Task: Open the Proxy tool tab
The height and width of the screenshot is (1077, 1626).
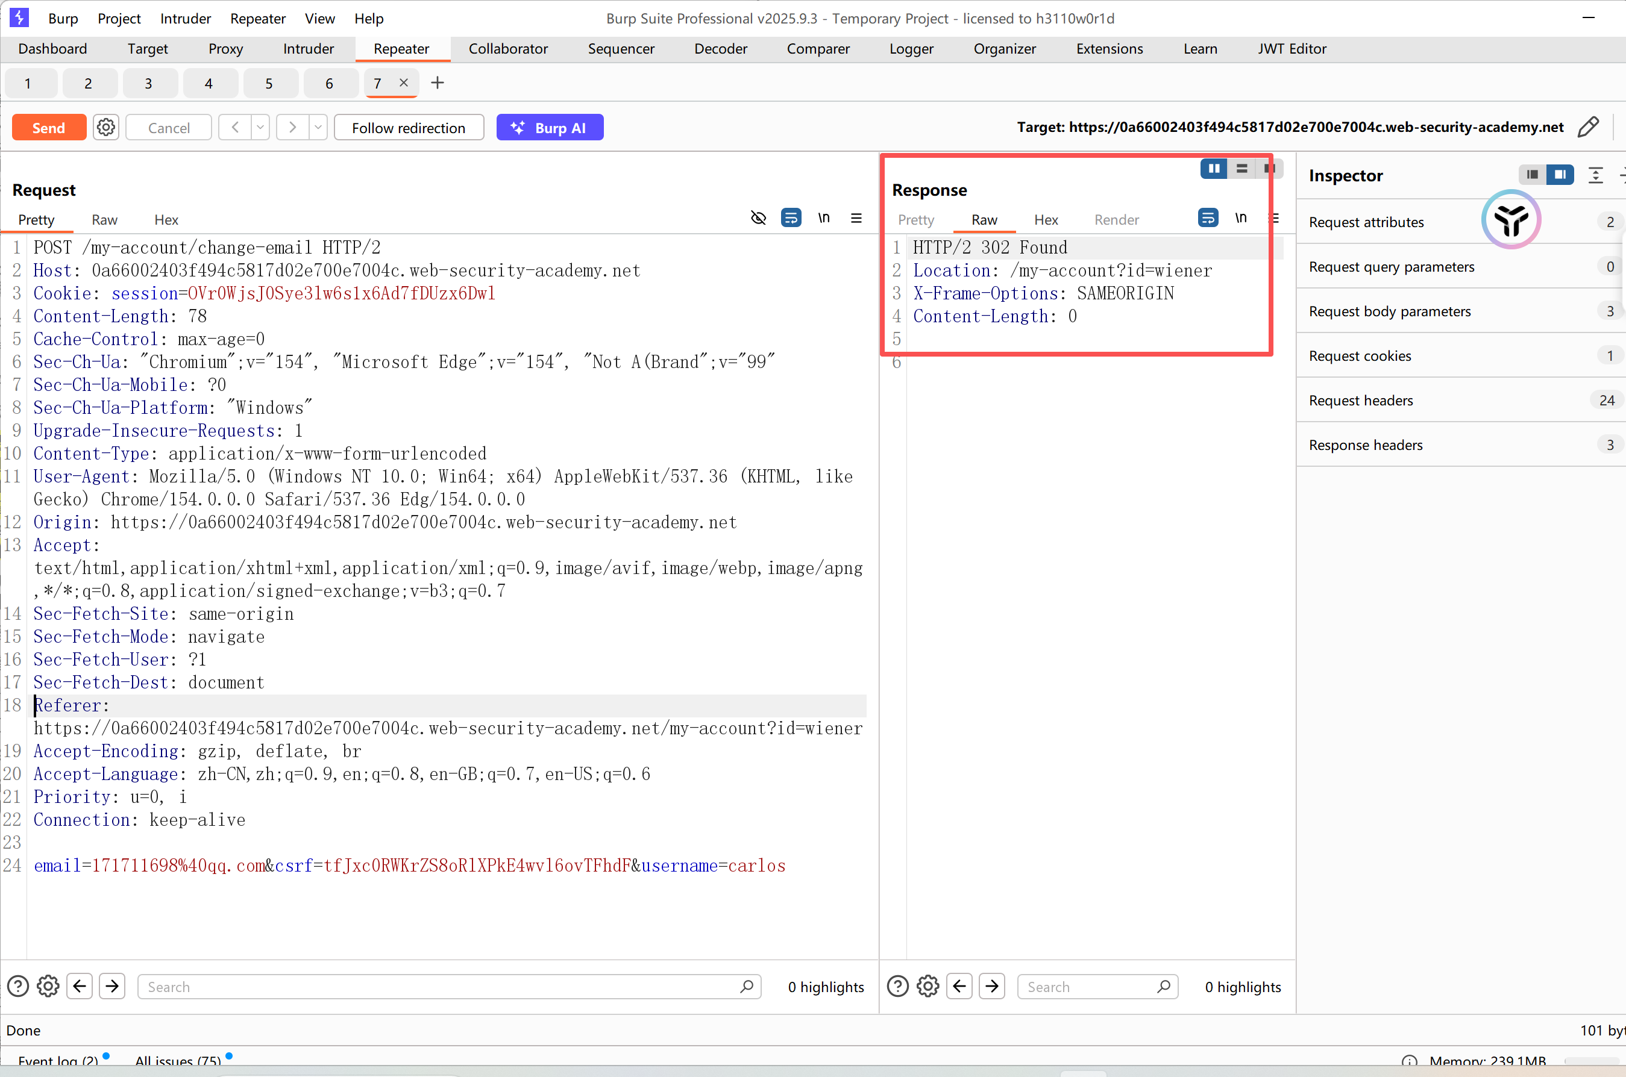Action: tap(225, 49)
